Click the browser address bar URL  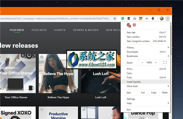(55, 19)
